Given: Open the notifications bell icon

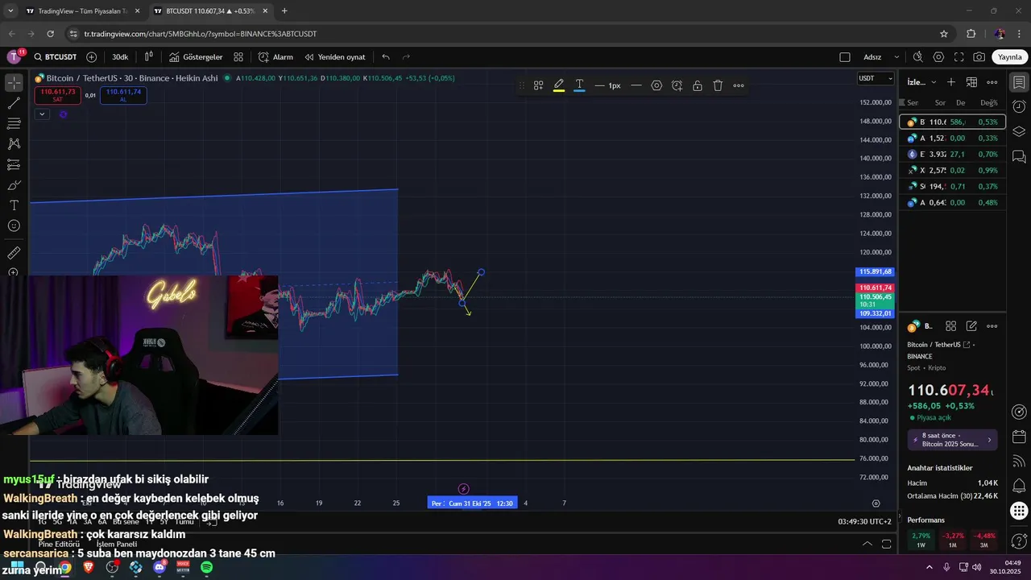Looking at the screenshot, I should 1019,486.
